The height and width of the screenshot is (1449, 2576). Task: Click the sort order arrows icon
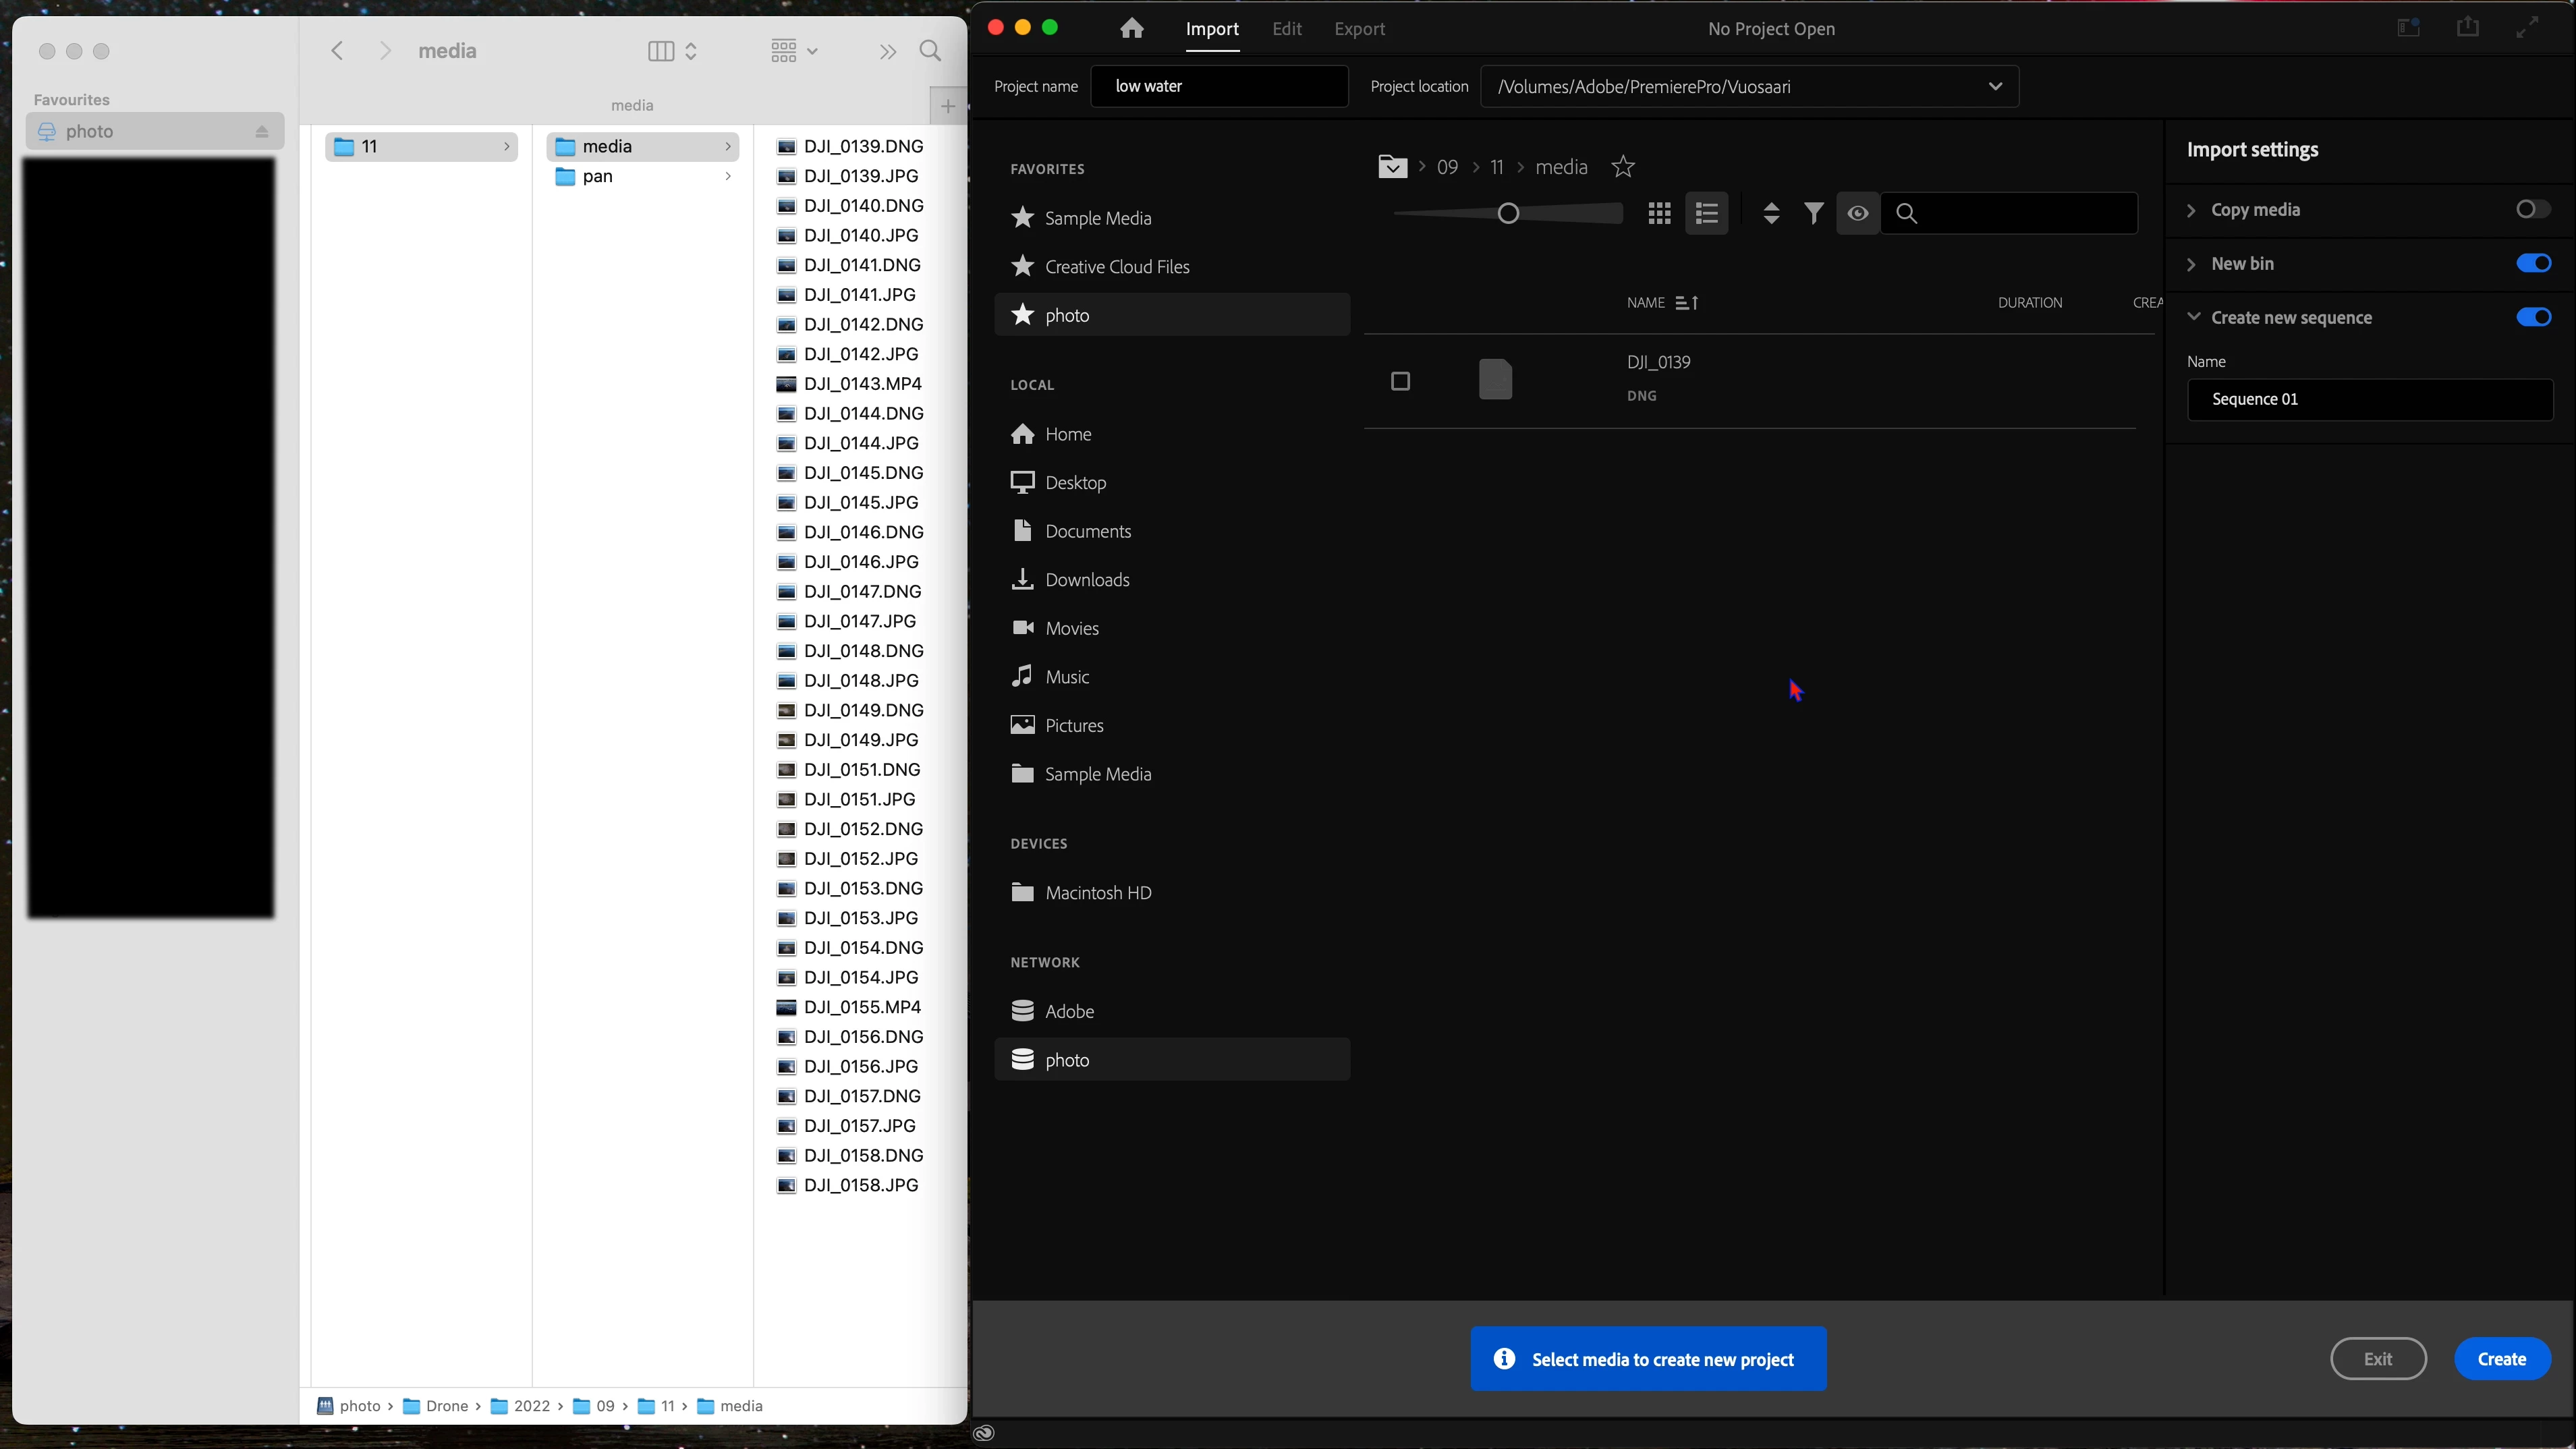1770,213
